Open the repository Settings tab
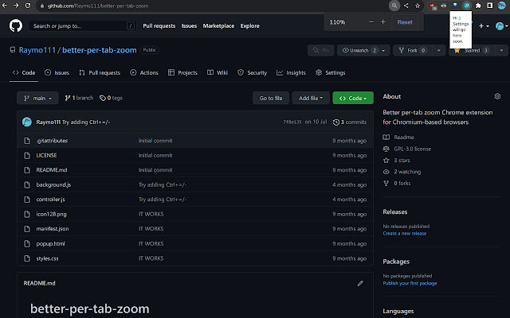 pos(331,72)
